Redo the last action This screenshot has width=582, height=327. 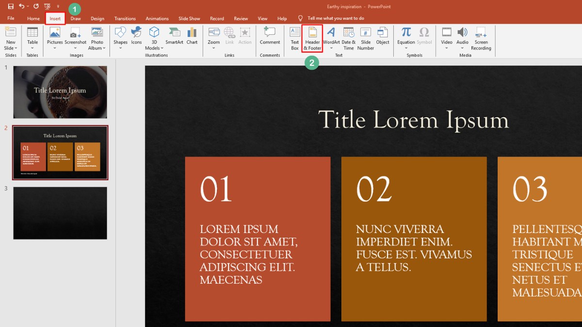[36, 6]
